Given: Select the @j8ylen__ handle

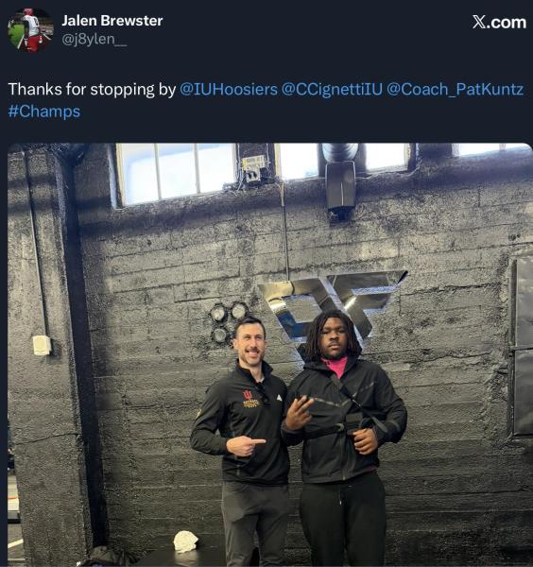Looking at the screenshot, I should tap(94, 39).
